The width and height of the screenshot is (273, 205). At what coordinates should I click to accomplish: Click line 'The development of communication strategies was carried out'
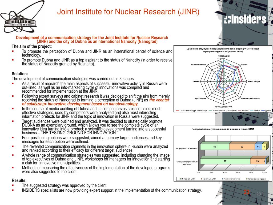73,79
